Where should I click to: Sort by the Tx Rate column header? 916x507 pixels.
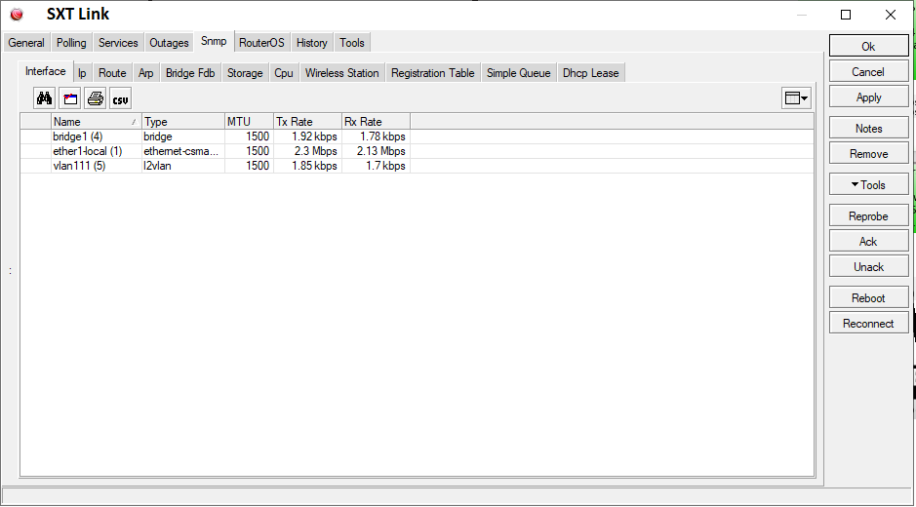[308, 122]
